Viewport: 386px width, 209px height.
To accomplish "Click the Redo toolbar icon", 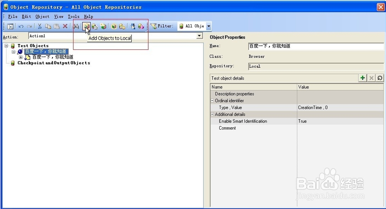I will click(x=29, y=26).
